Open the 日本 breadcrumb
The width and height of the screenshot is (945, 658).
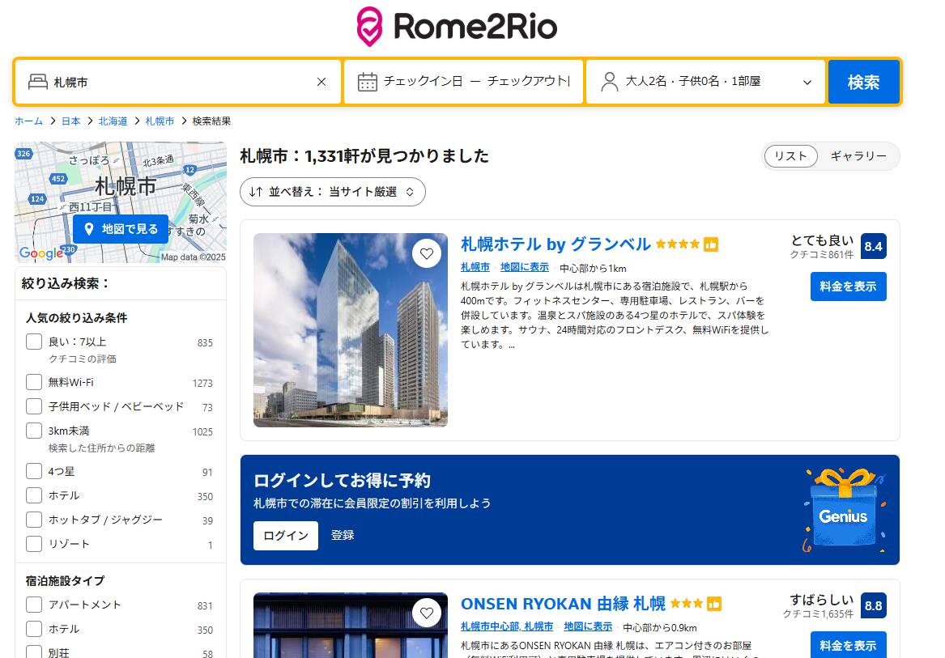pyautogui.click(x=71, y=121)
